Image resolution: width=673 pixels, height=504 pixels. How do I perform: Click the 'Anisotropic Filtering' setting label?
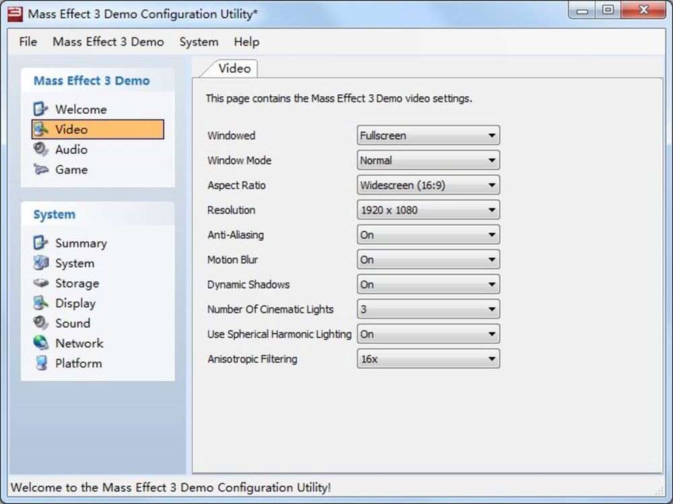tap(252, 359)
